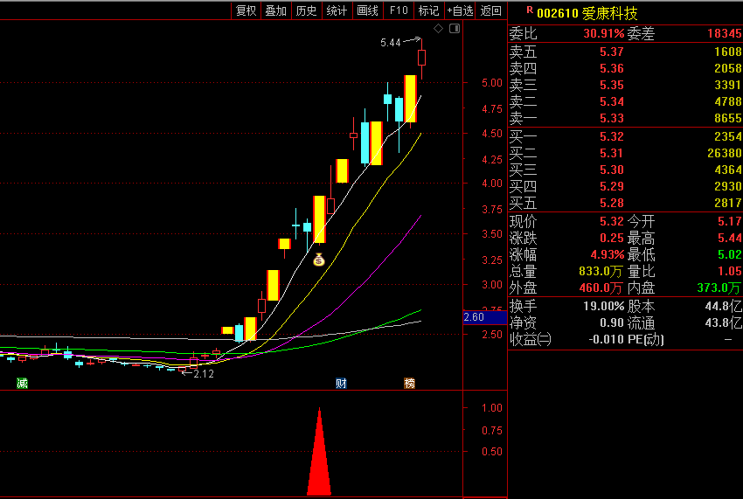Click the blue 财 marker under the chart

(341, 383)
